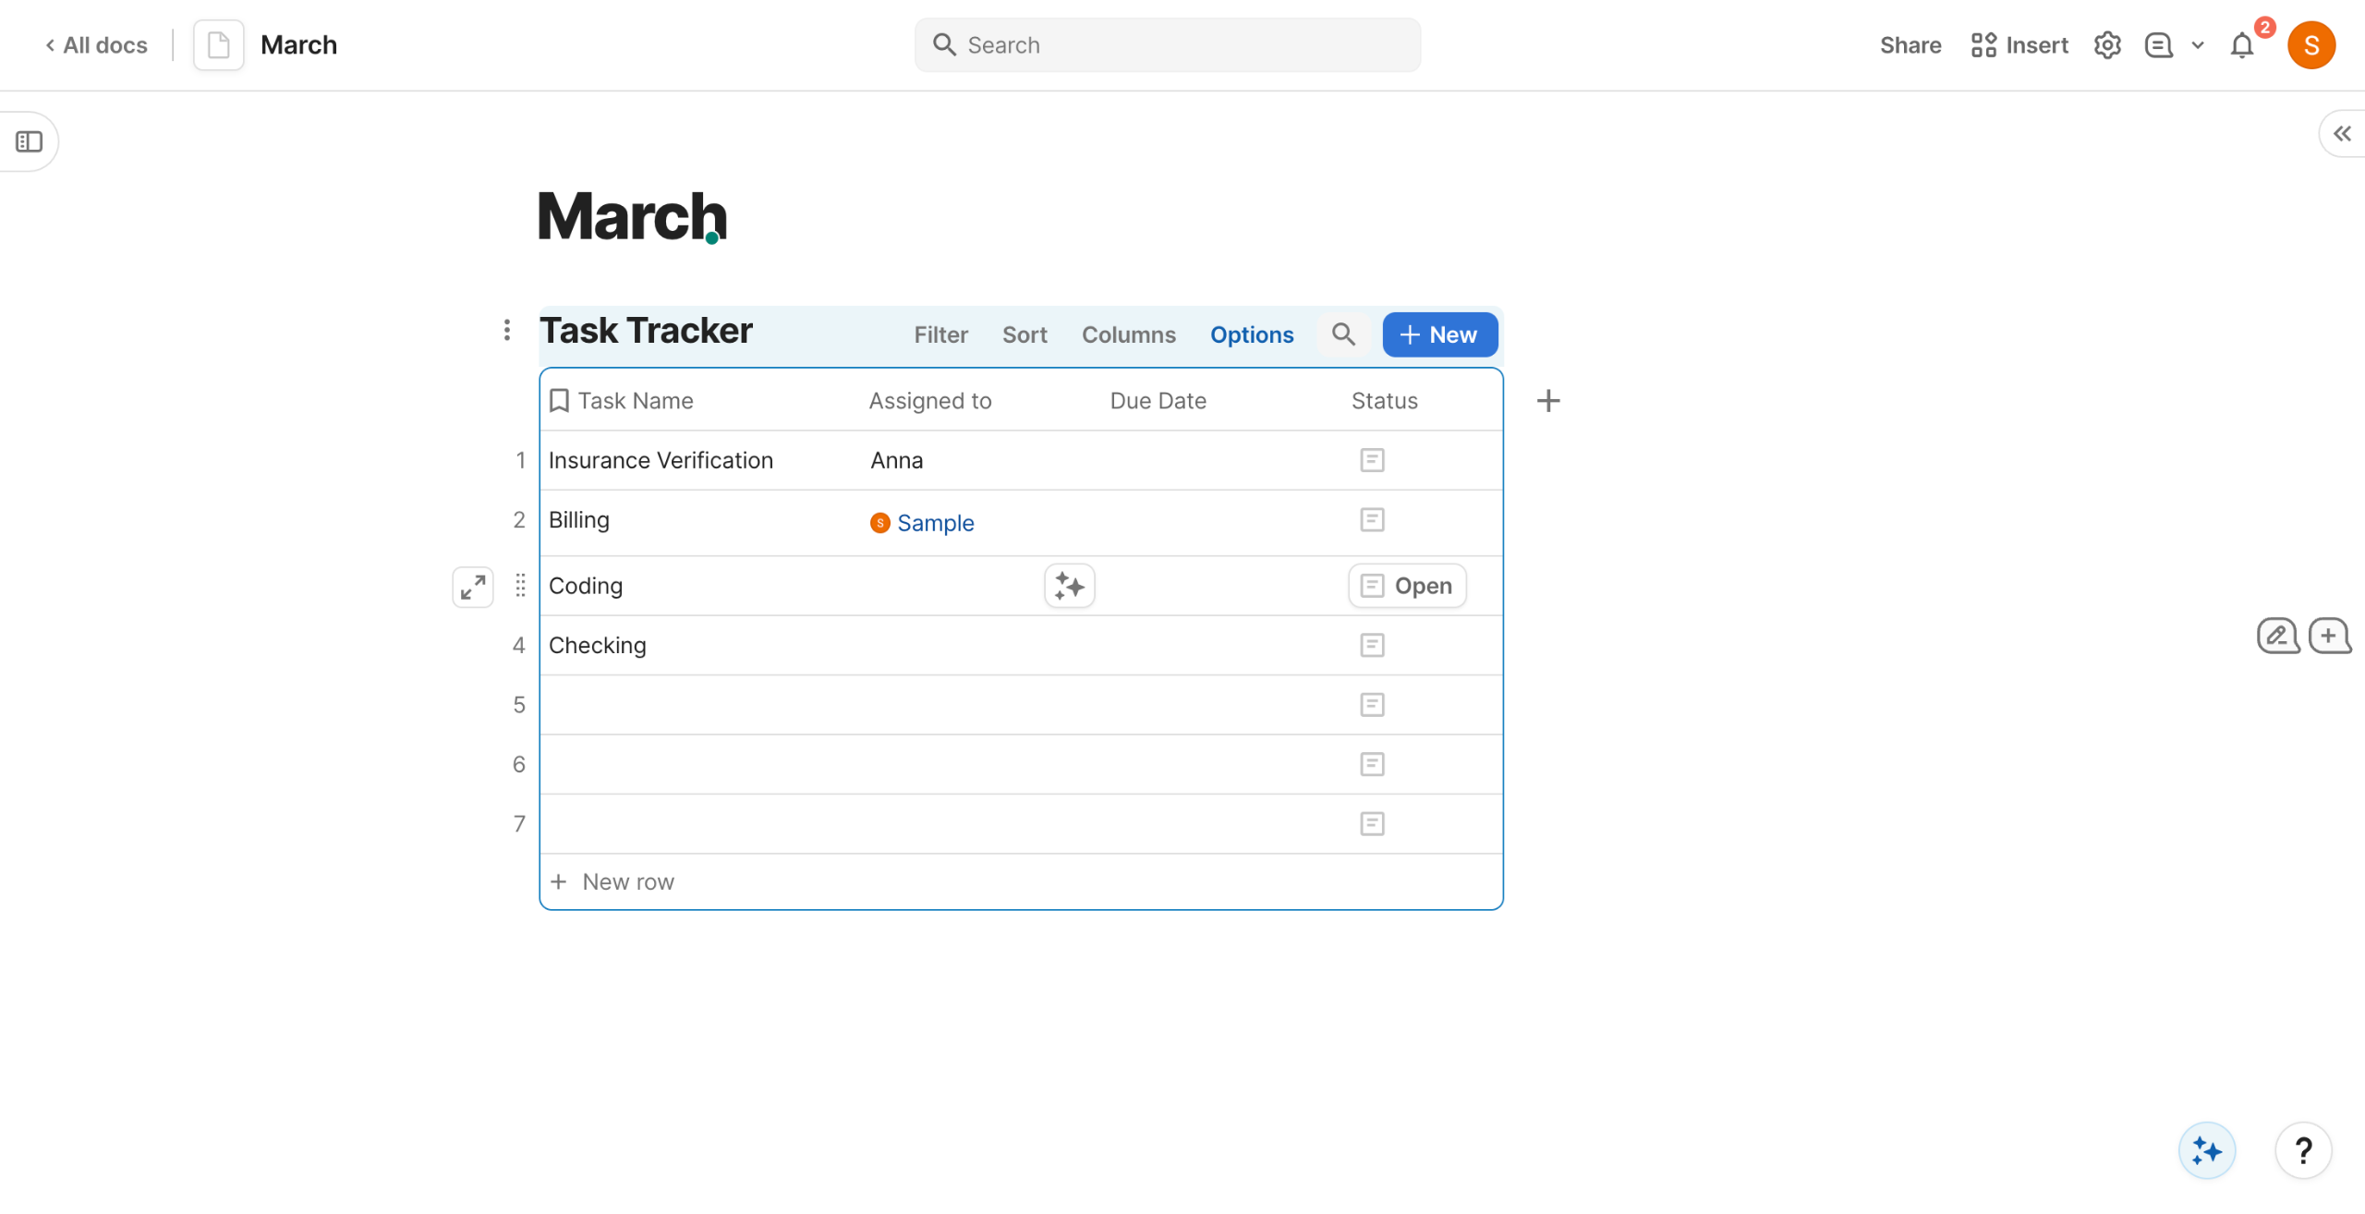The width and height of the screenshot is (2365, 1214).
Task: Open the document settings gear
Action: [2106, 45]
